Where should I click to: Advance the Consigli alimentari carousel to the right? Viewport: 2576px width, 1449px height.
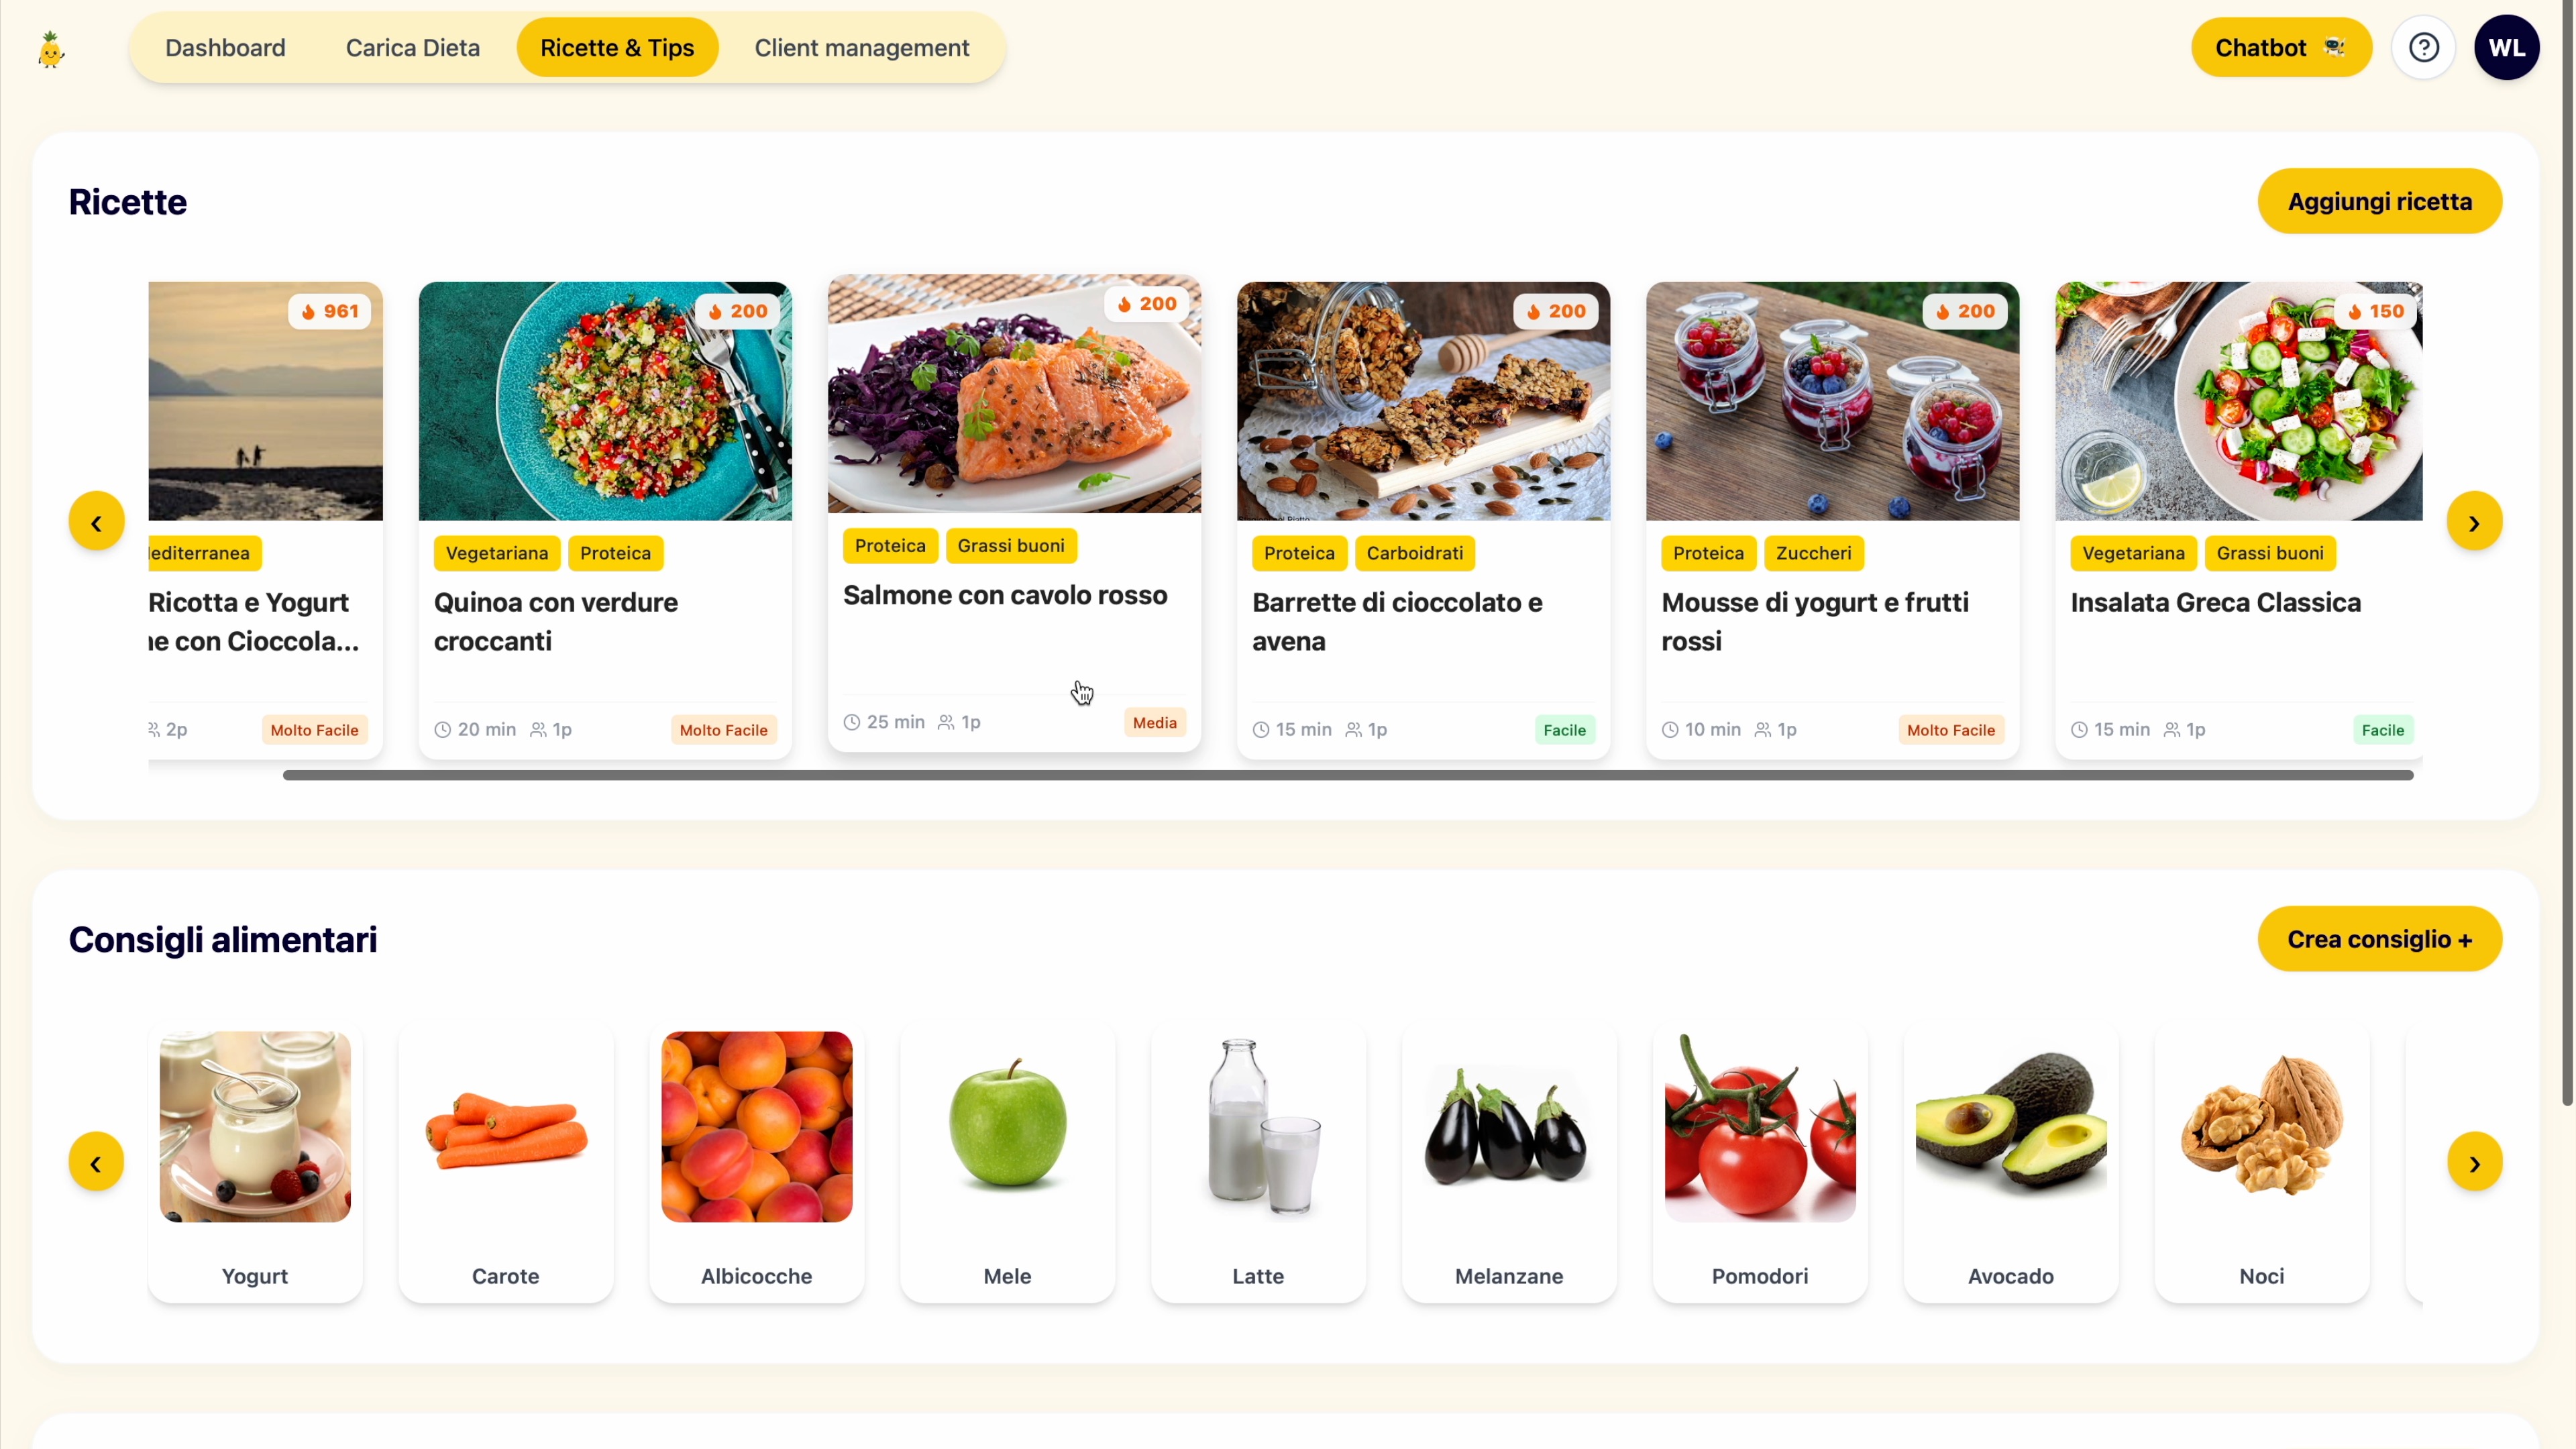tap(2474, 1162)
